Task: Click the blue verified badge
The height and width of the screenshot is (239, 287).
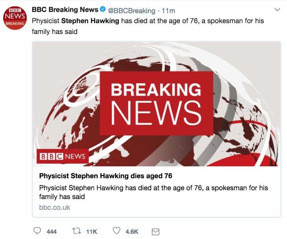Action: (x=103, y=10)
